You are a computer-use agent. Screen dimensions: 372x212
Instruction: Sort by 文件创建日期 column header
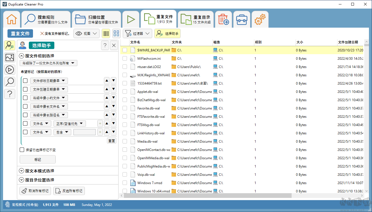click(350, 42)
